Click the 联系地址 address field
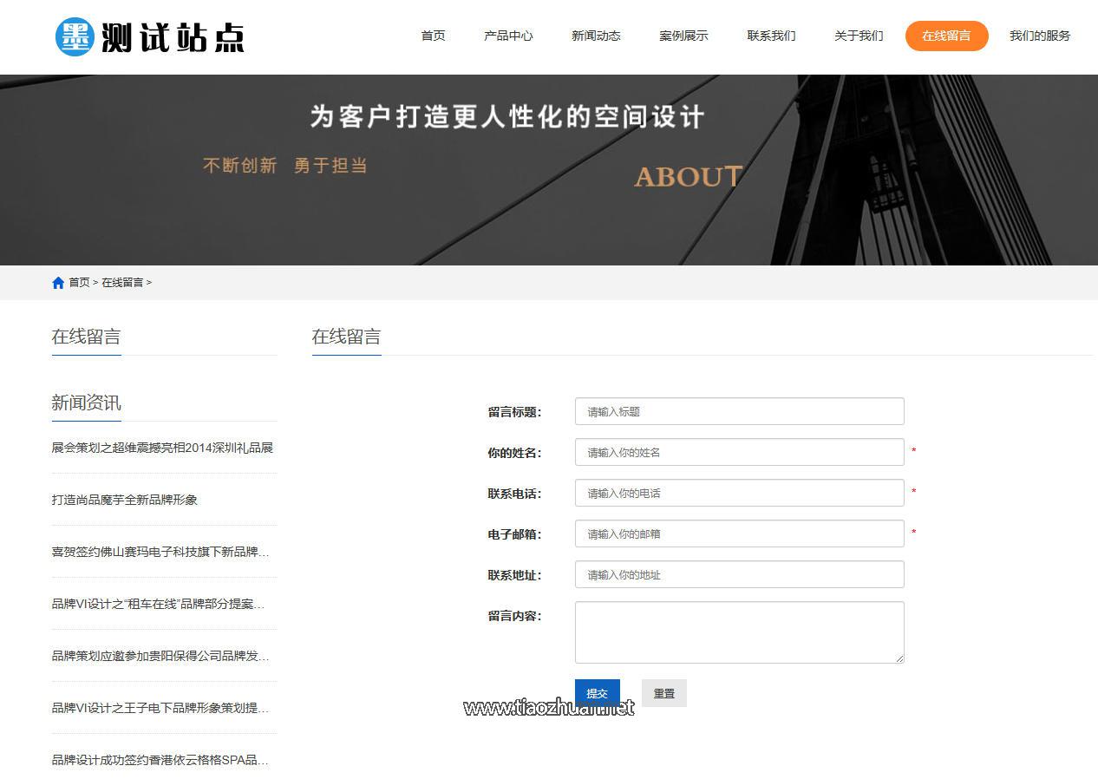 (739, 574)
